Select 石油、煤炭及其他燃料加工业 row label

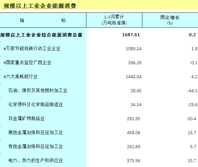[38, 91]
